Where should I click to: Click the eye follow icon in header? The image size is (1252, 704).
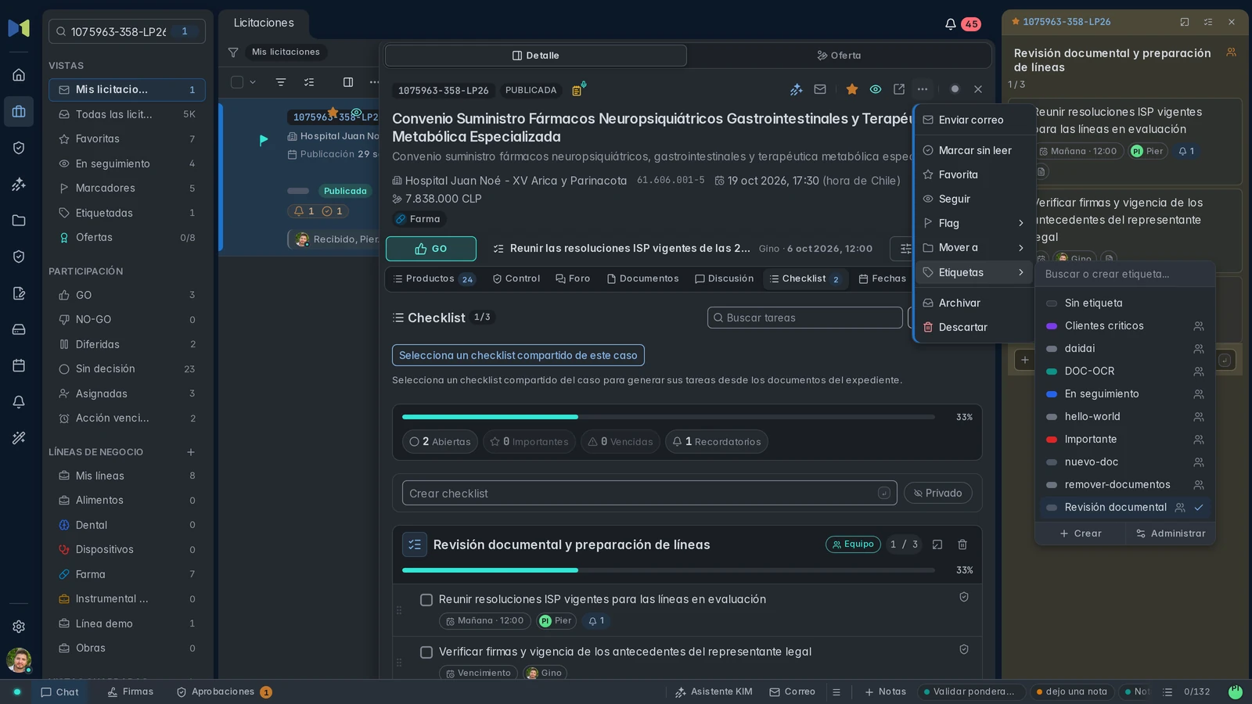click(876, 89)
